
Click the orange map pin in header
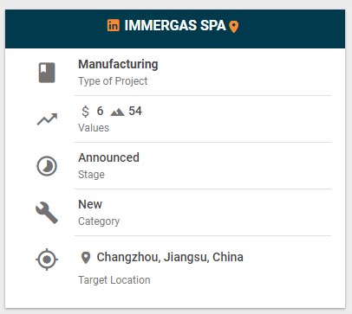[234, 27]
